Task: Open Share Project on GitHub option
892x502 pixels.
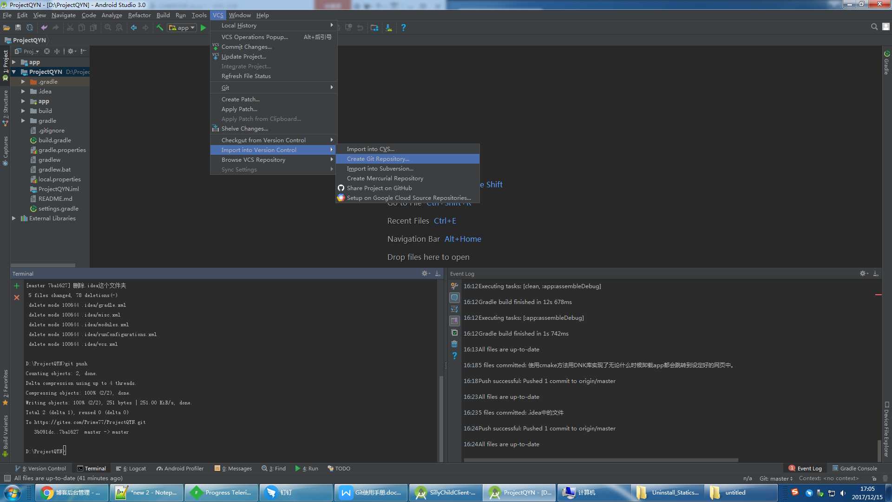Action: tap(379, 188)
